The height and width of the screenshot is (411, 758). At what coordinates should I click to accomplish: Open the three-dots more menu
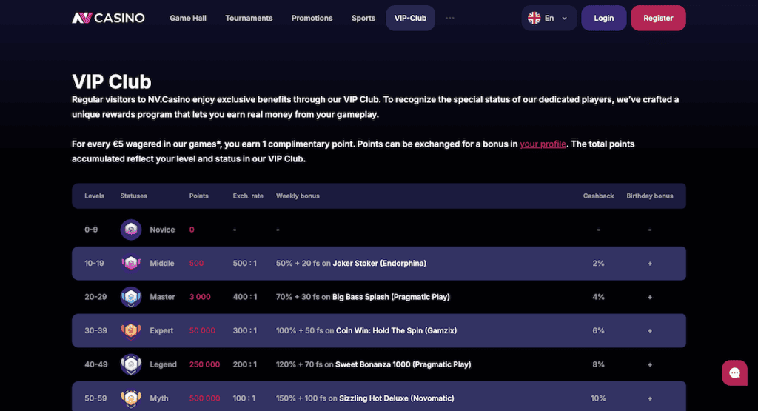click(449, 18)
